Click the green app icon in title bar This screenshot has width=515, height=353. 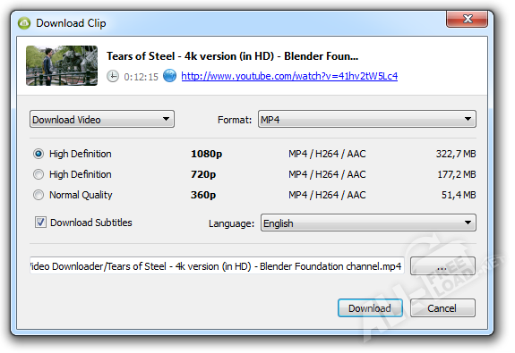coord(24,23)
